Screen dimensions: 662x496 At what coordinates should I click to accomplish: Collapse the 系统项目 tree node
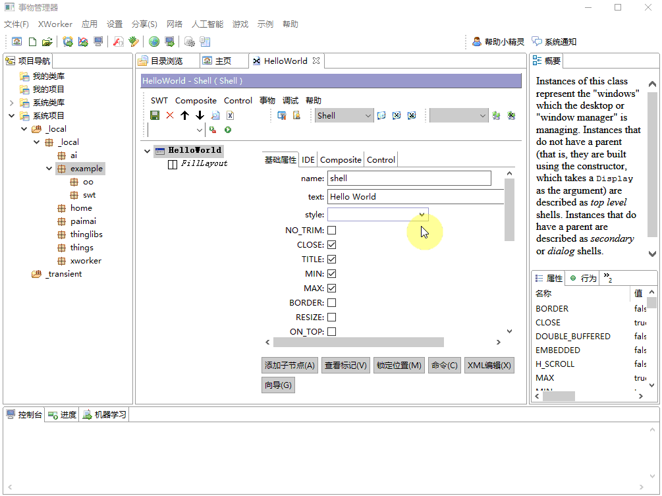click(12, 116)
